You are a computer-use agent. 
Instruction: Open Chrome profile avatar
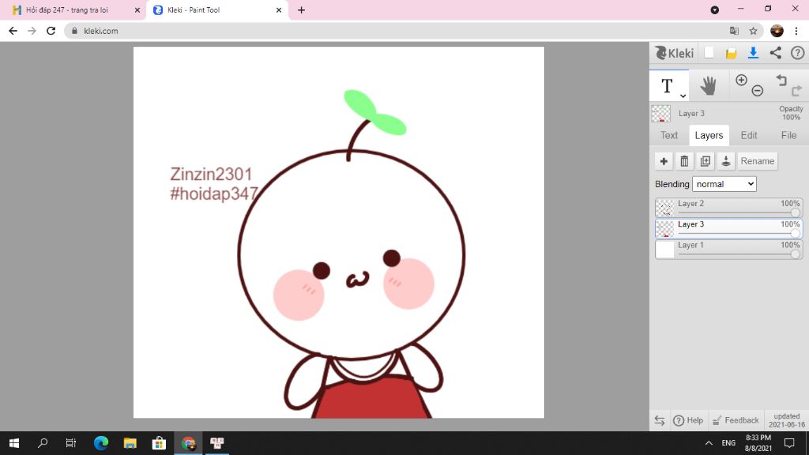(777, 31)
